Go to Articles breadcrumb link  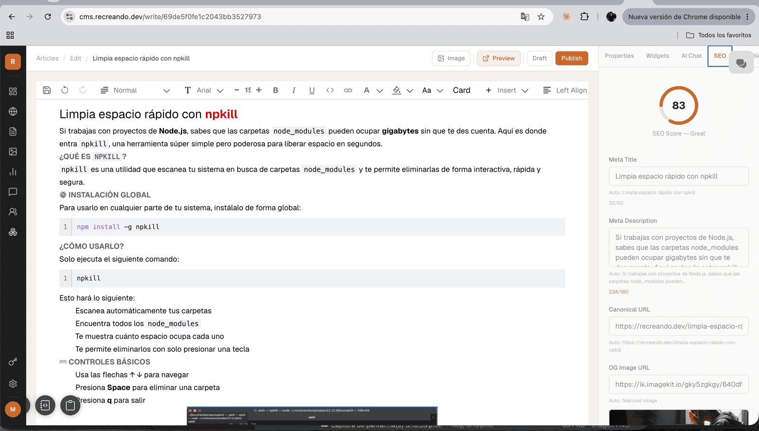(47, 58)
